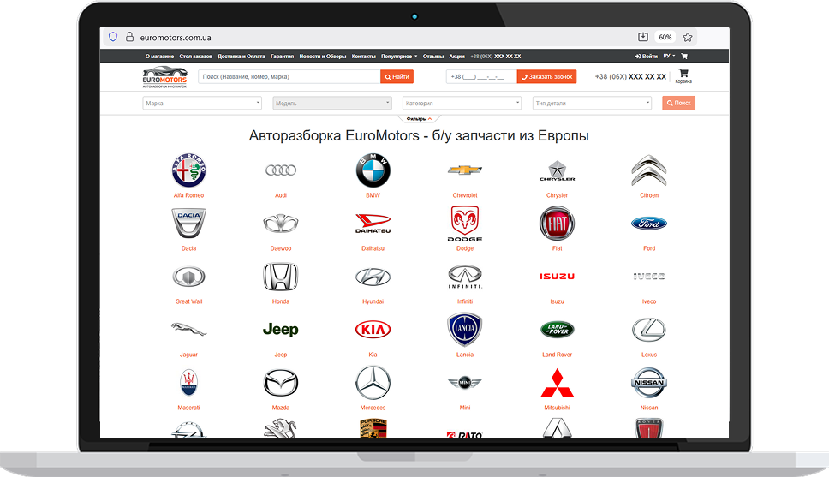Click the small cart icon in top bar
The width and height of the screenshot is (829, 477).
(684, 56)
